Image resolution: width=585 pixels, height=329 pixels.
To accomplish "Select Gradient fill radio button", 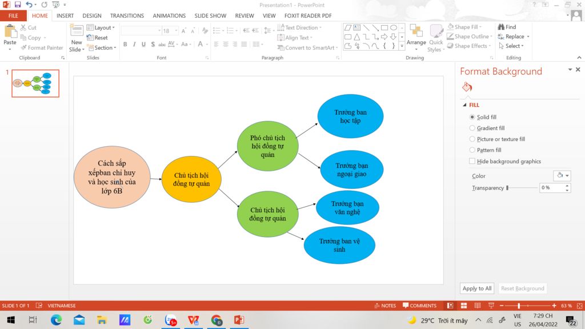I will pos(472,128).
